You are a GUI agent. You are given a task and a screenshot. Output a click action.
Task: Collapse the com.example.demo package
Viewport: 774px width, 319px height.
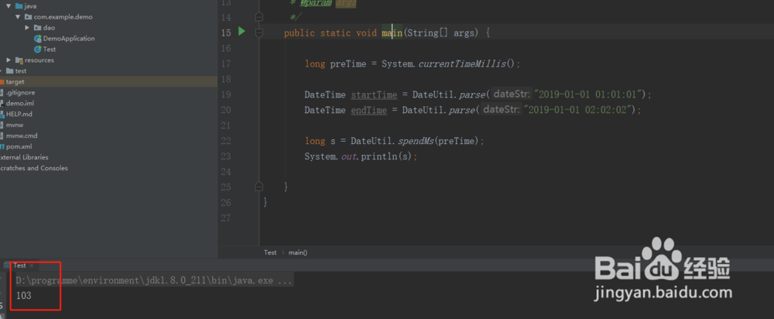point(19,17)
